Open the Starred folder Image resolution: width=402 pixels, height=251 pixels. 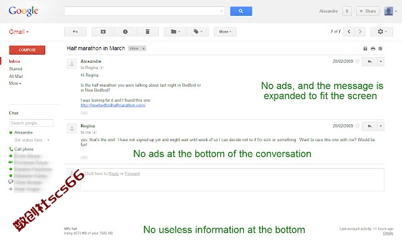pyautogui.click(x=16, y=68)
